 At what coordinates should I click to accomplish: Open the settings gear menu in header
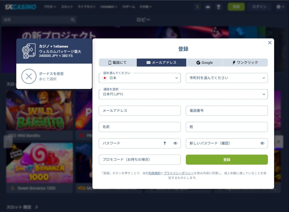click(280, 7)
